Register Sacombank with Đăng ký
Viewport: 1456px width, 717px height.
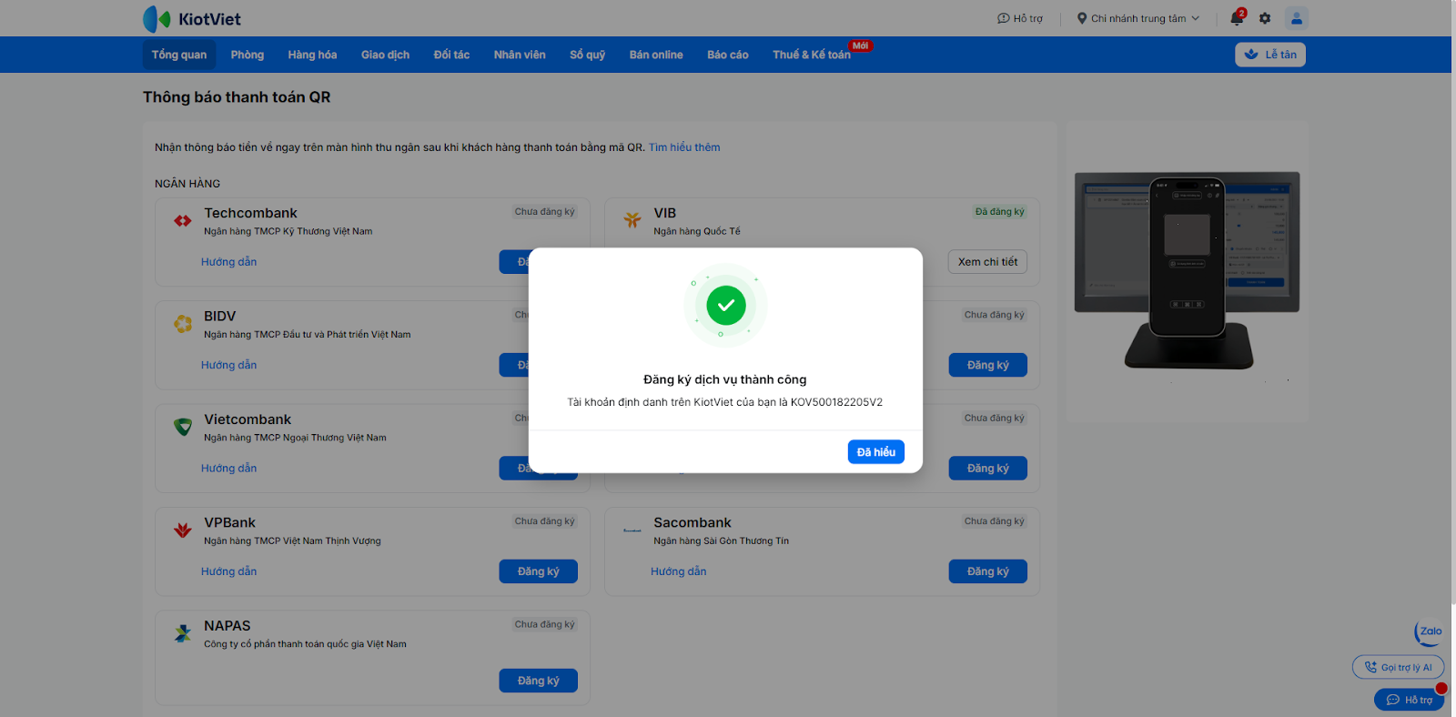988,571
